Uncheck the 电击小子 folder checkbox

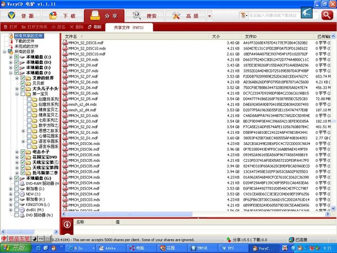click(23, 152)
